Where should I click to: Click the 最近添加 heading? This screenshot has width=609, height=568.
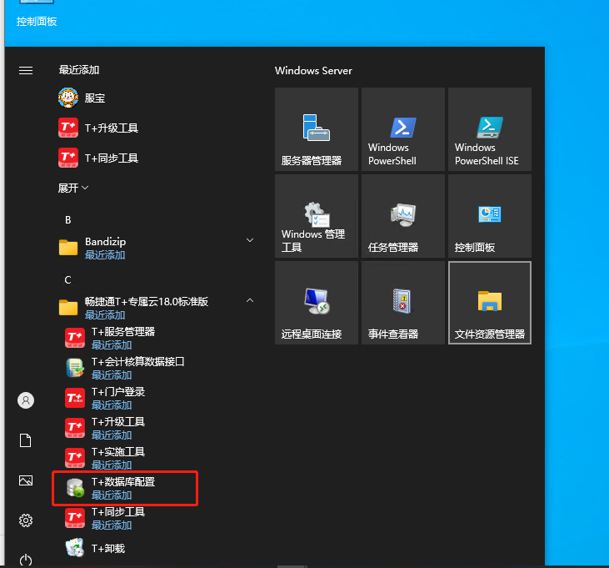coord(79,70)
